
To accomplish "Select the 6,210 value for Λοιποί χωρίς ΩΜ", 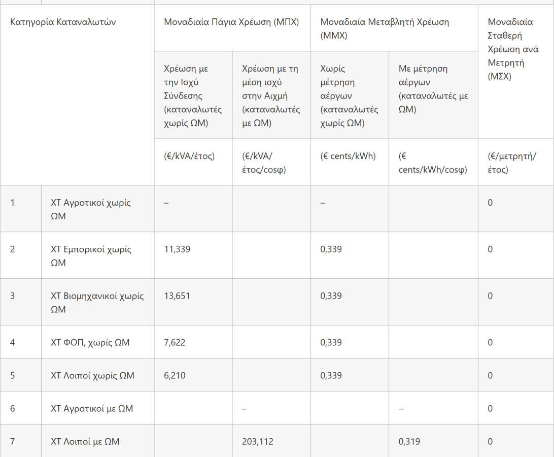I will (175, 376).
